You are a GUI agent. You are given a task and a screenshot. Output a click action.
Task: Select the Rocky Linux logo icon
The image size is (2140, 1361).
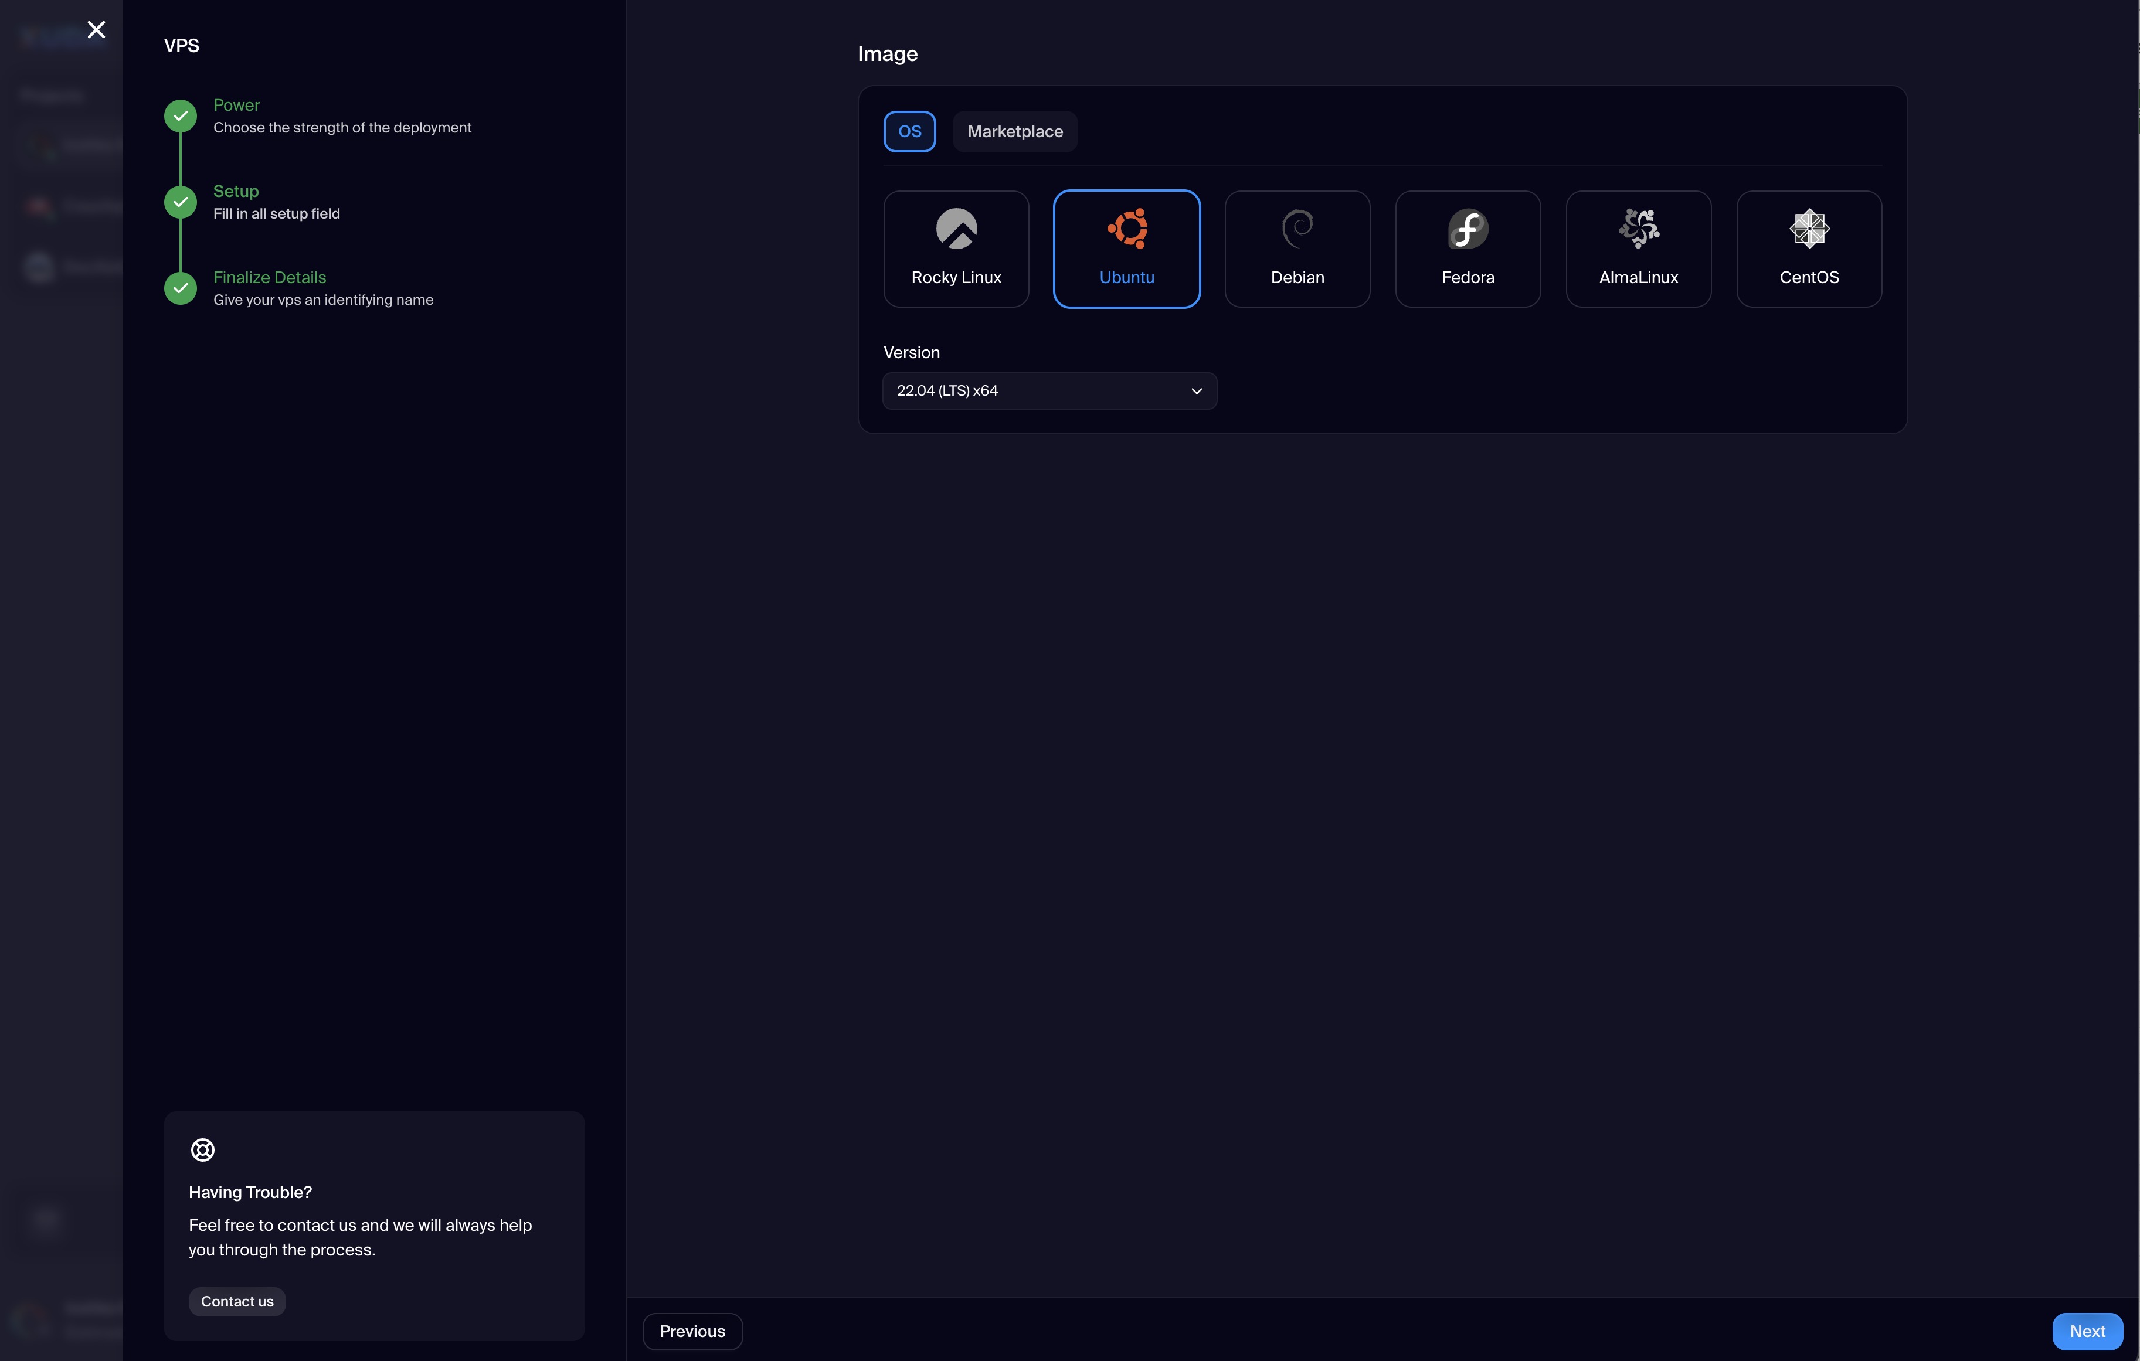956,229
